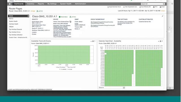Change the Last 24 Hours time range
Viewport: 181px width, 102px height.
(x=163, y=11)
